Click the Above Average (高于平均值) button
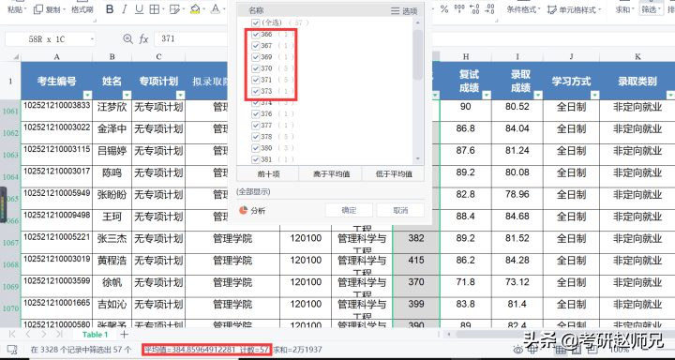Image resolution: width=675 pixels, height=360 pixels. tap(330, 174)
